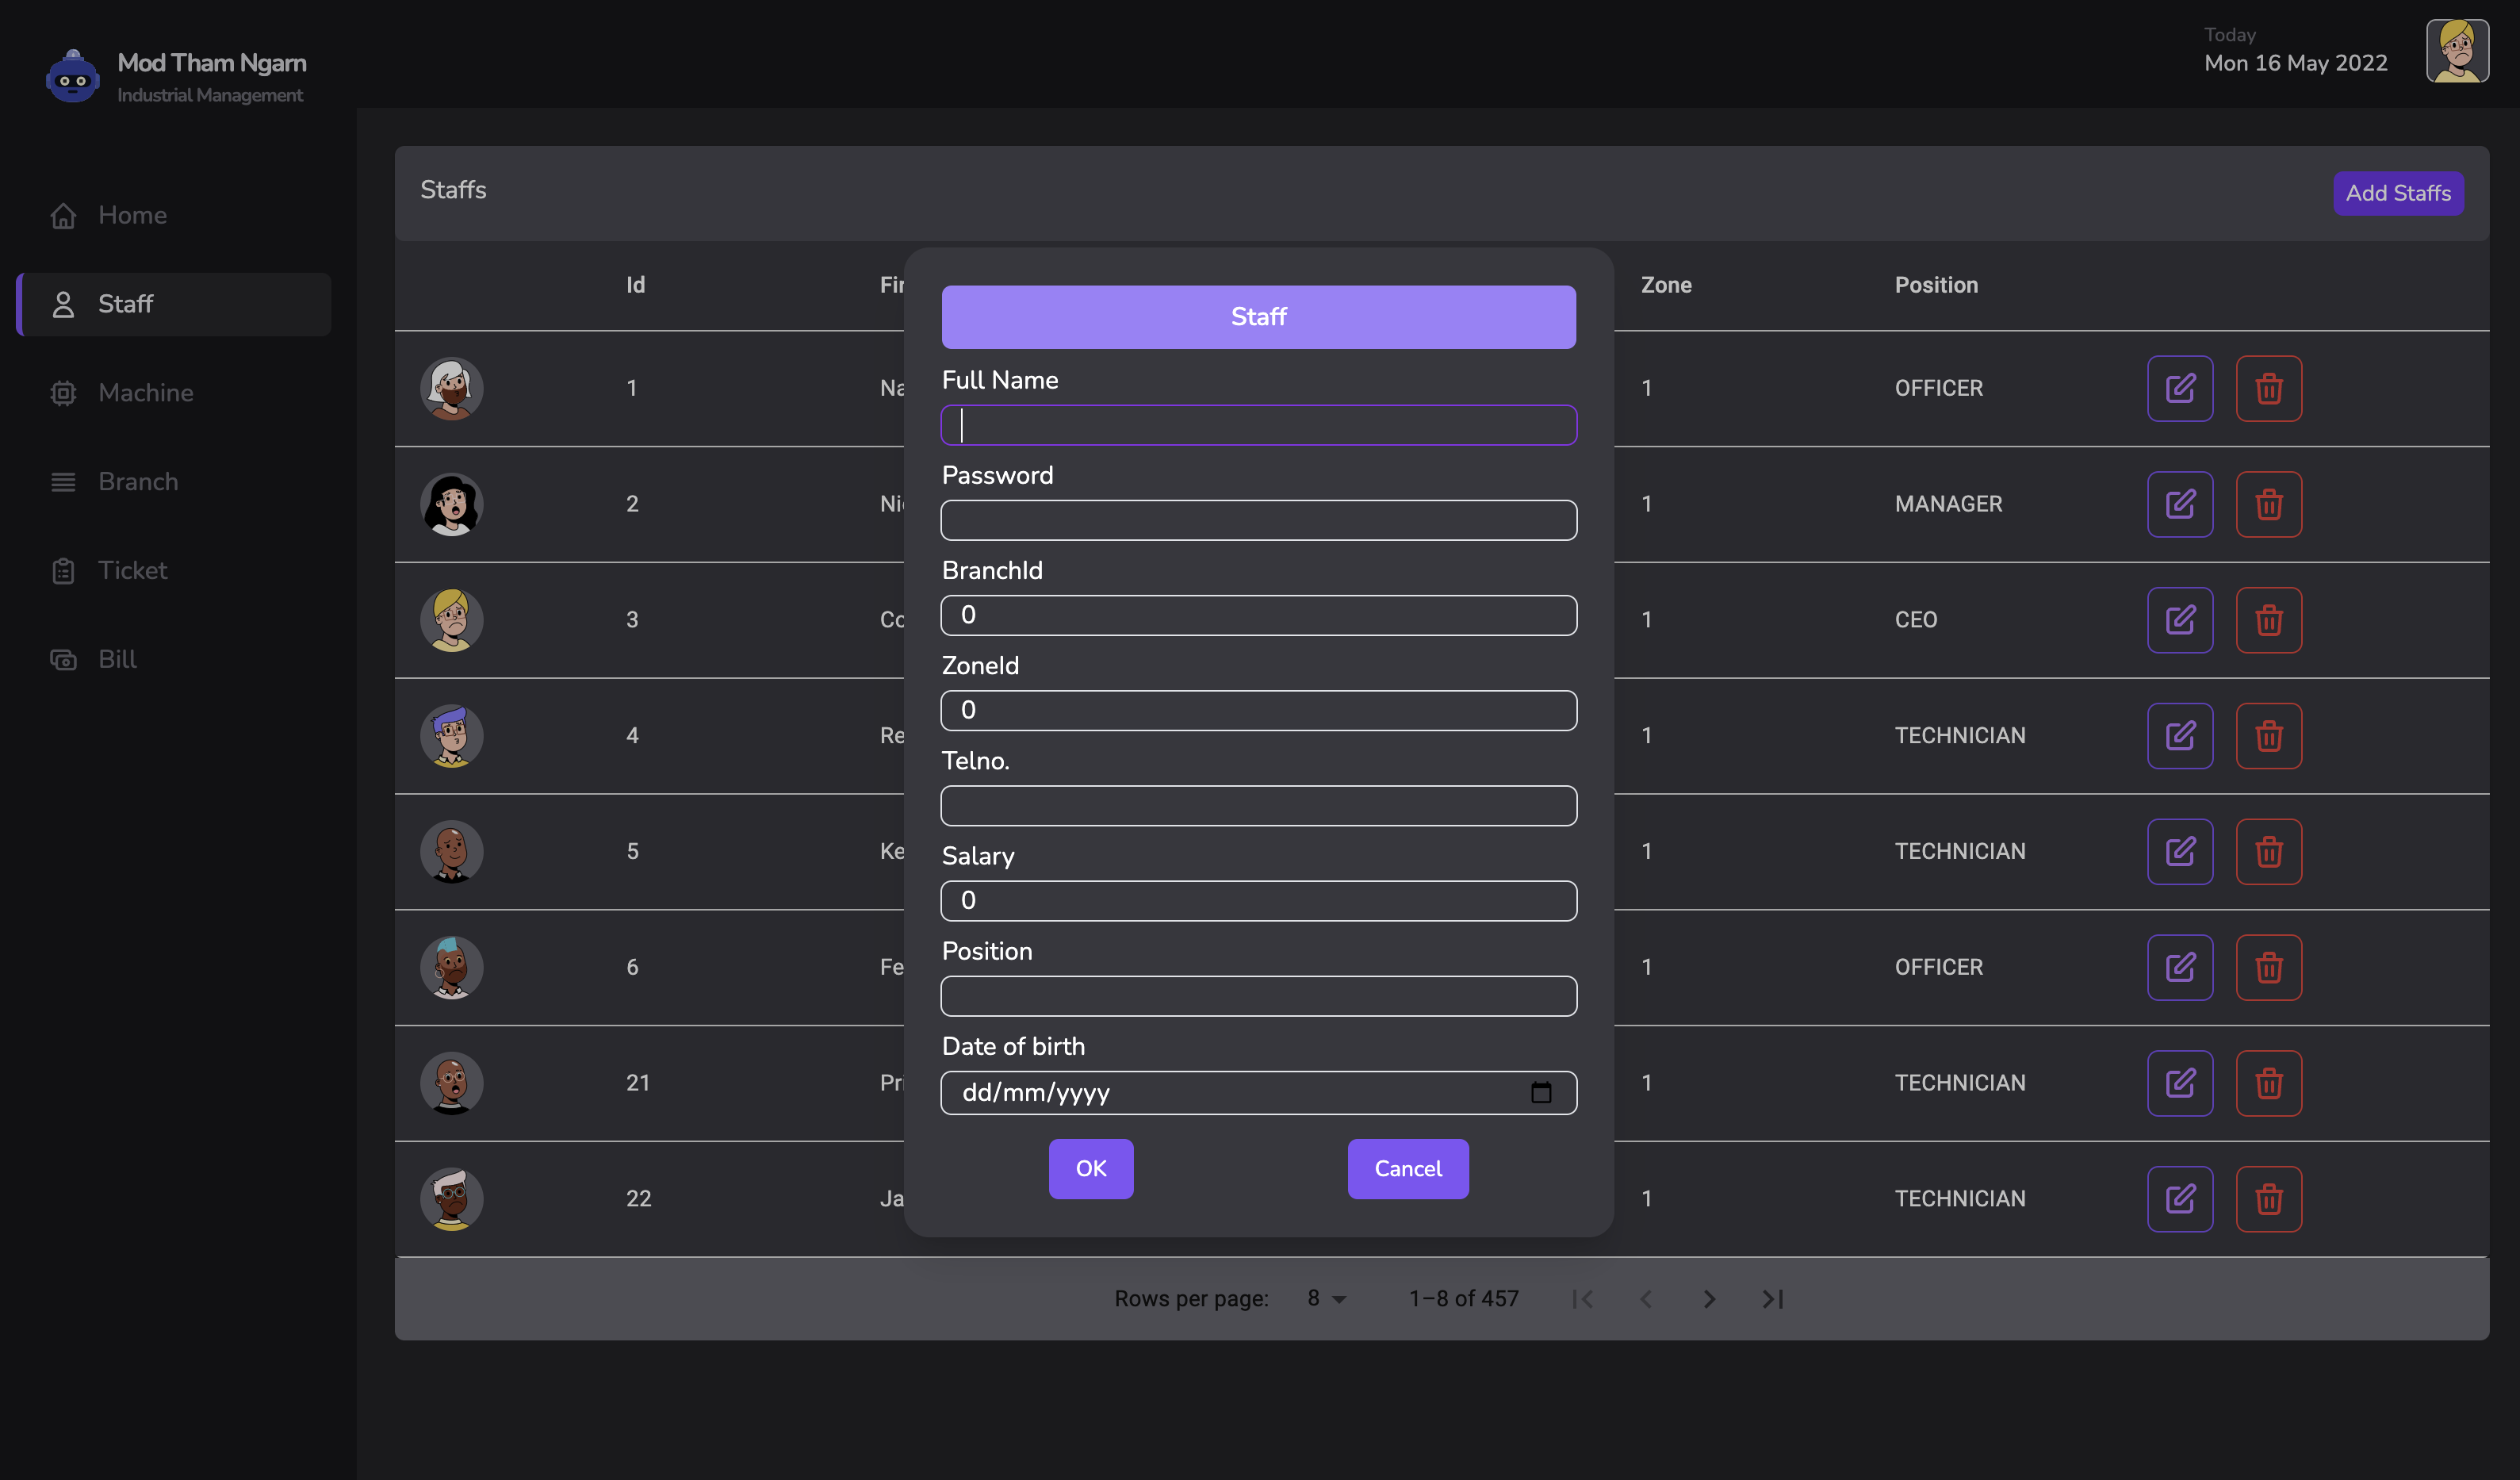Open Bill section in sidebar

(117, 659)
